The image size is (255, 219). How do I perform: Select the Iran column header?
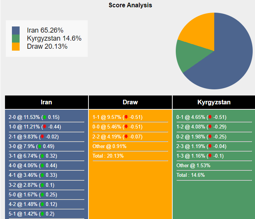tap(47, 102)
